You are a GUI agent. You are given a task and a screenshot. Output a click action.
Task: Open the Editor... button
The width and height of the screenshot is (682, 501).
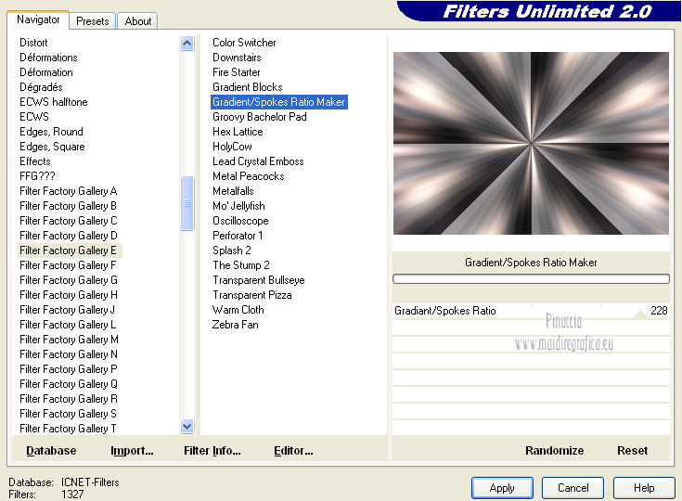click(293, 451)
